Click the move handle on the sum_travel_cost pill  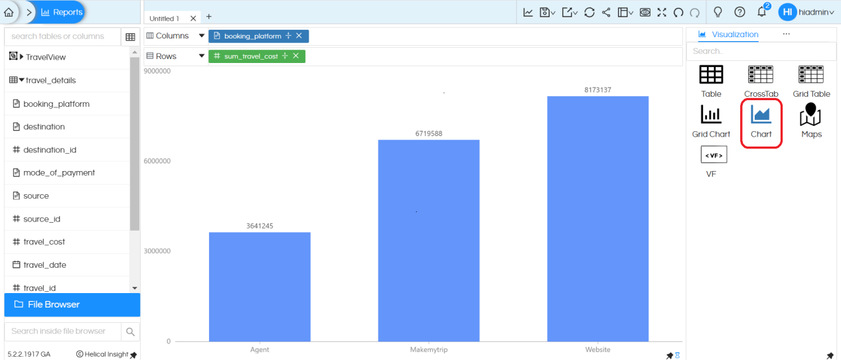[x=285, y=56]
